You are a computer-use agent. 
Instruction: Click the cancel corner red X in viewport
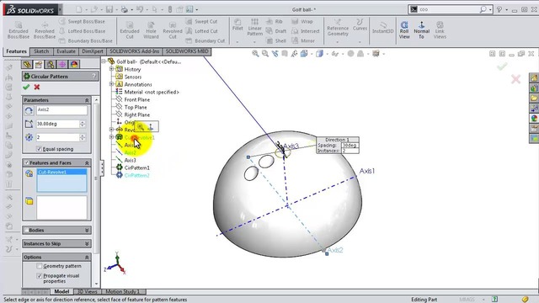515,79
